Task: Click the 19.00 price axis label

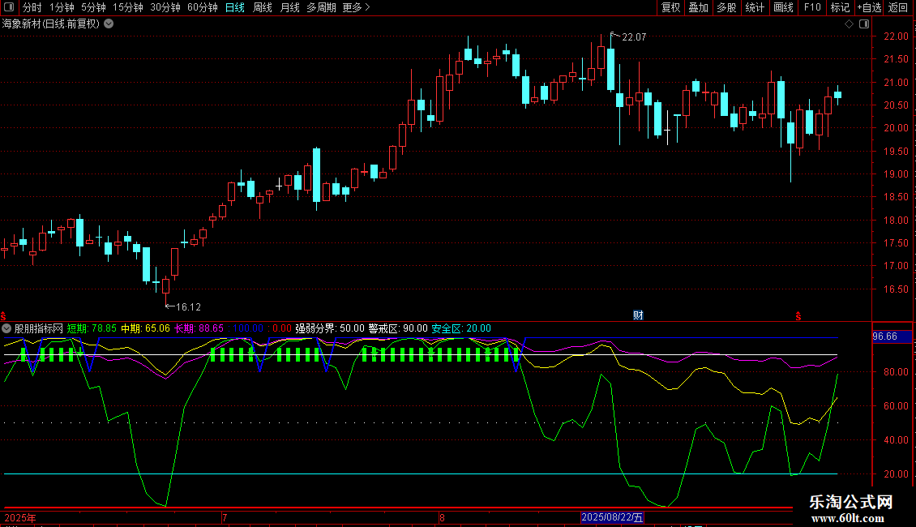Action: tap(896, 174)
